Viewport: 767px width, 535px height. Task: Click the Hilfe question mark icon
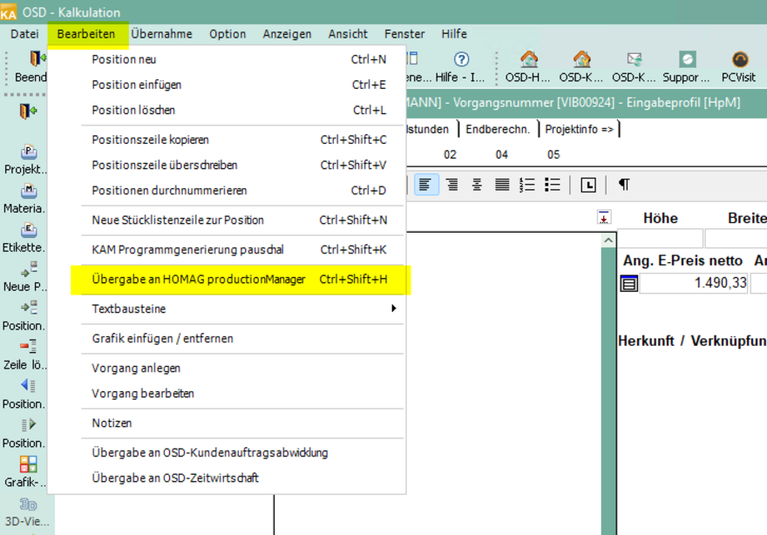pyautogui.click(x=461, y=59)
